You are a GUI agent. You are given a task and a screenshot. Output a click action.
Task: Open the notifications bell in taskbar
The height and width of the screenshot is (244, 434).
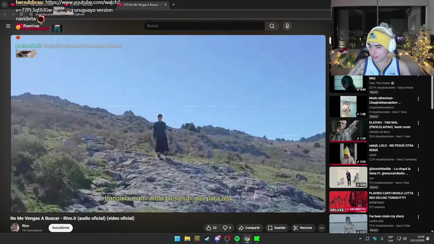click(x=428, y=239)
